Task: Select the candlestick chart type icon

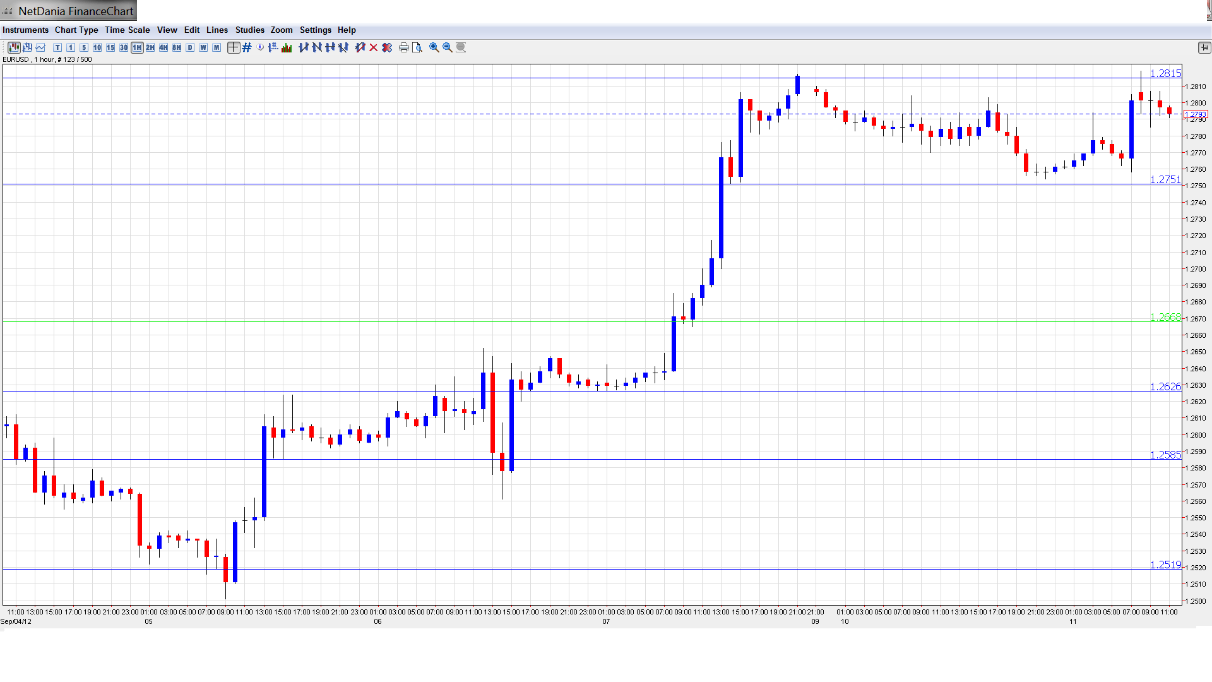Action: [x=14, y=47]
